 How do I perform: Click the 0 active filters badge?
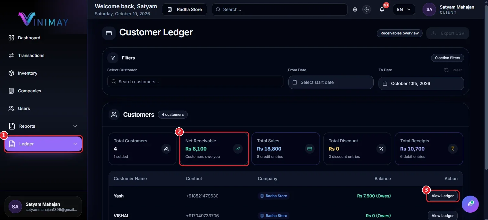coord(447,58)
